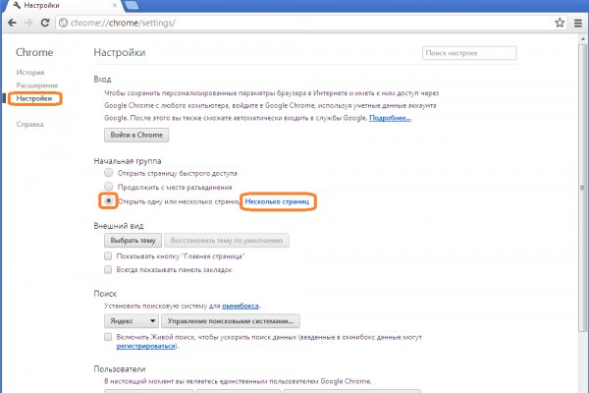Image resolution: width=589 pixels, height=393 pixels.
Task: Click the browser Forward arrow
Action: pos(28,22)
